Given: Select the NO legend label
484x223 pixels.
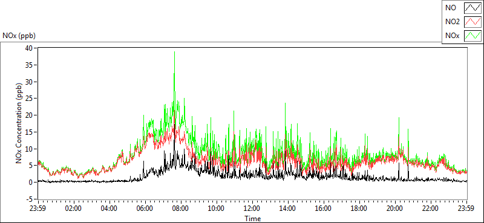Looking at the screenshot, I should 451,8.
